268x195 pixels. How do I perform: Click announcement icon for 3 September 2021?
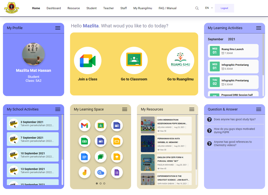click(x=14, y=123)
